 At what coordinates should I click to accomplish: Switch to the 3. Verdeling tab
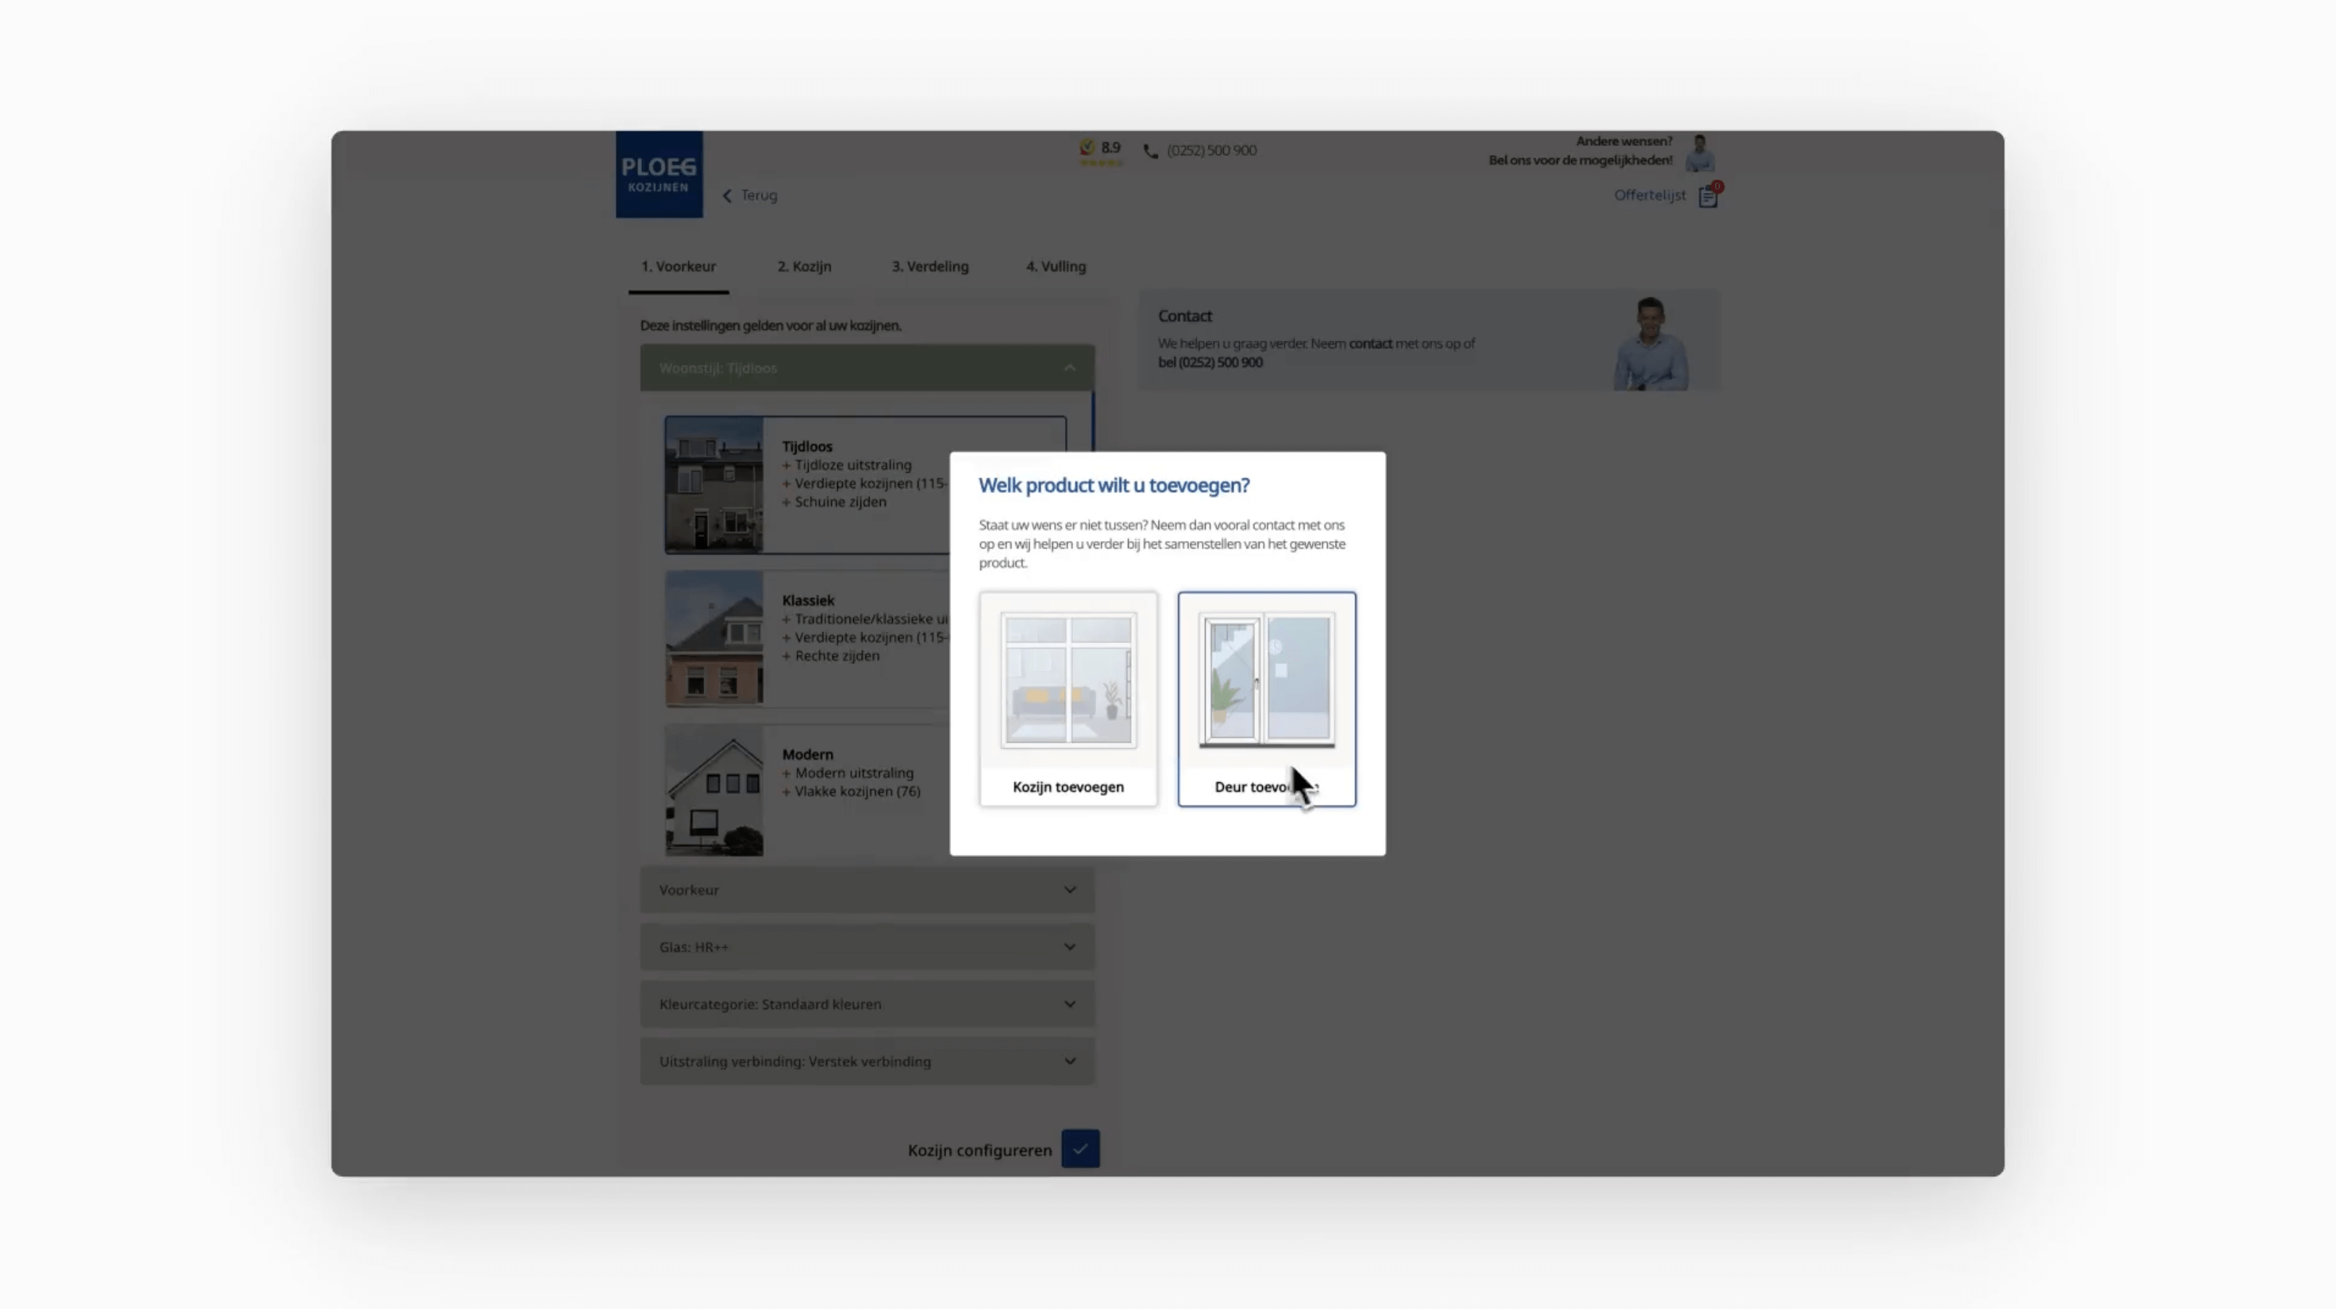click(929, 267)
